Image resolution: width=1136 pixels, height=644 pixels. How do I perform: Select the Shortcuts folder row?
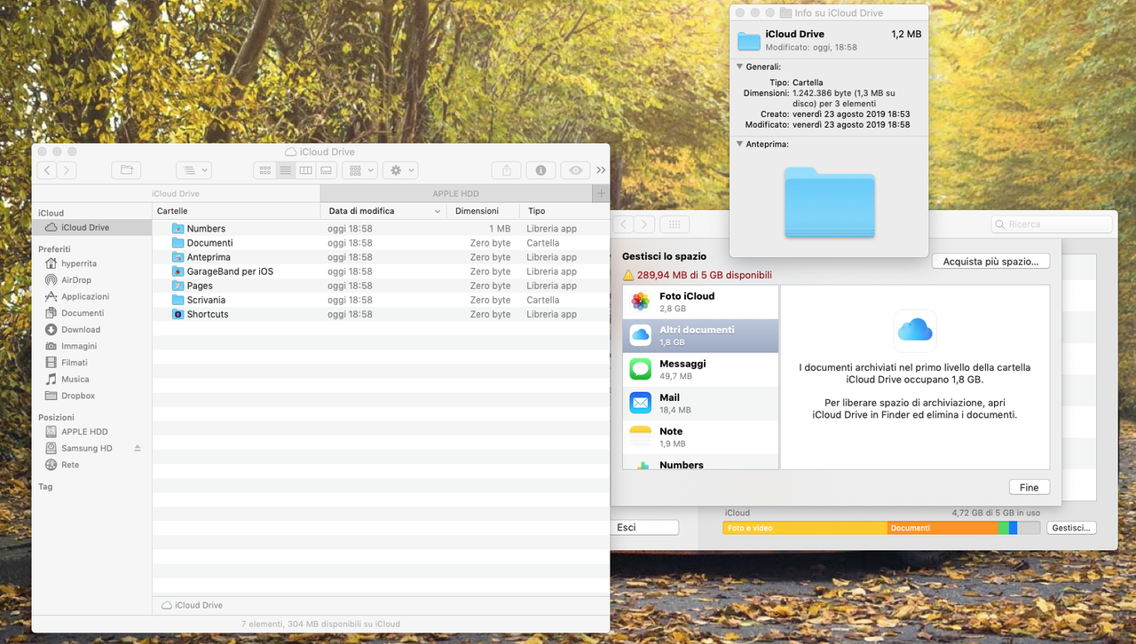click(x=381, y=314)
